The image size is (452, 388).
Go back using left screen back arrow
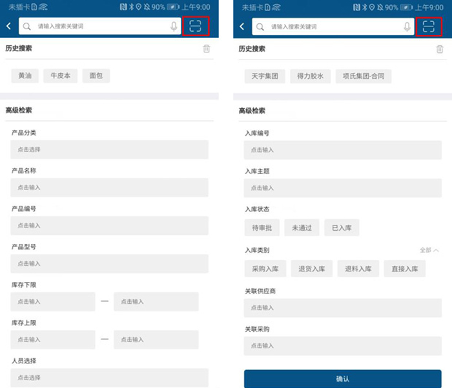(9, 27)
